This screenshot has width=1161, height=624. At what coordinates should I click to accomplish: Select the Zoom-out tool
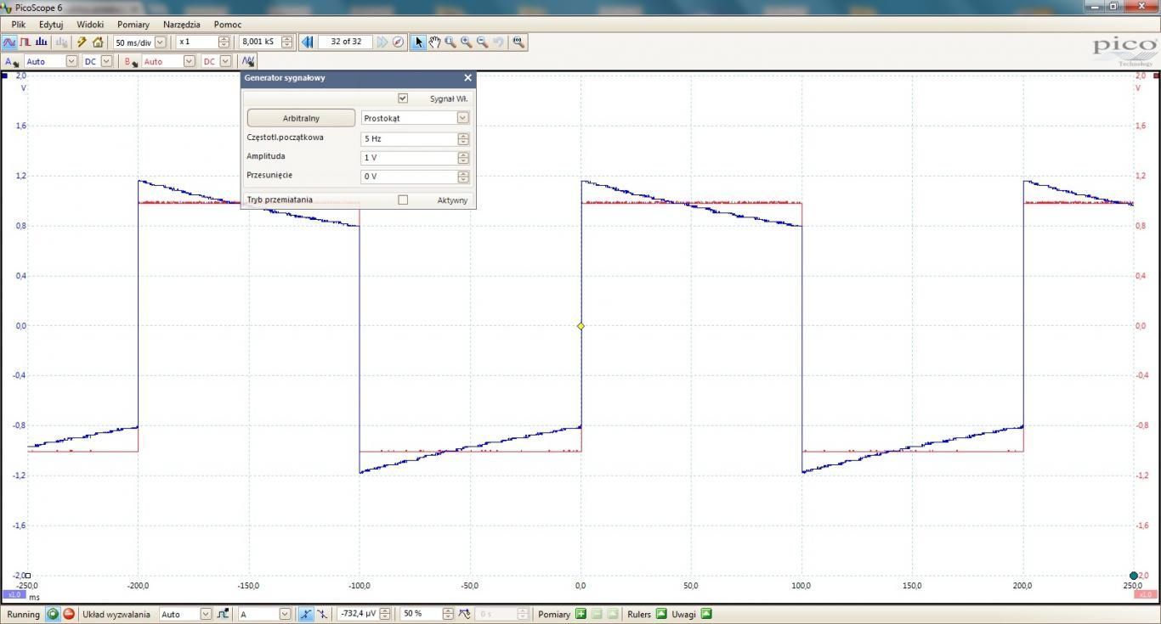tap(483, 42)
